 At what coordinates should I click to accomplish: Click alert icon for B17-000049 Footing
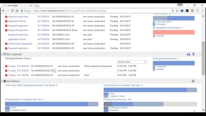(x=6, y=75)
